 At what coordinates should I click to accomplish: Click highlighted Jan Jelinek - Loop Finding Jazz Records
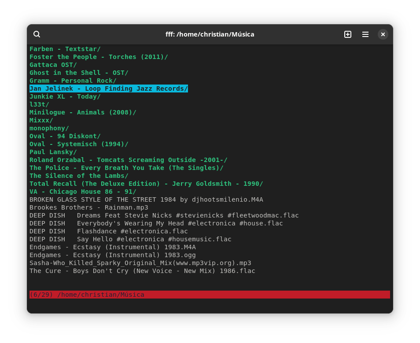(108, 89)
